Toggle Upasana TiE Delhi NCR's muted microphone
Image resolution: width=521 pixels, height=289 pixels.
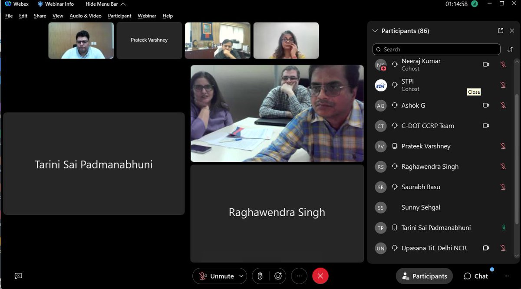(x=503, y=248)
